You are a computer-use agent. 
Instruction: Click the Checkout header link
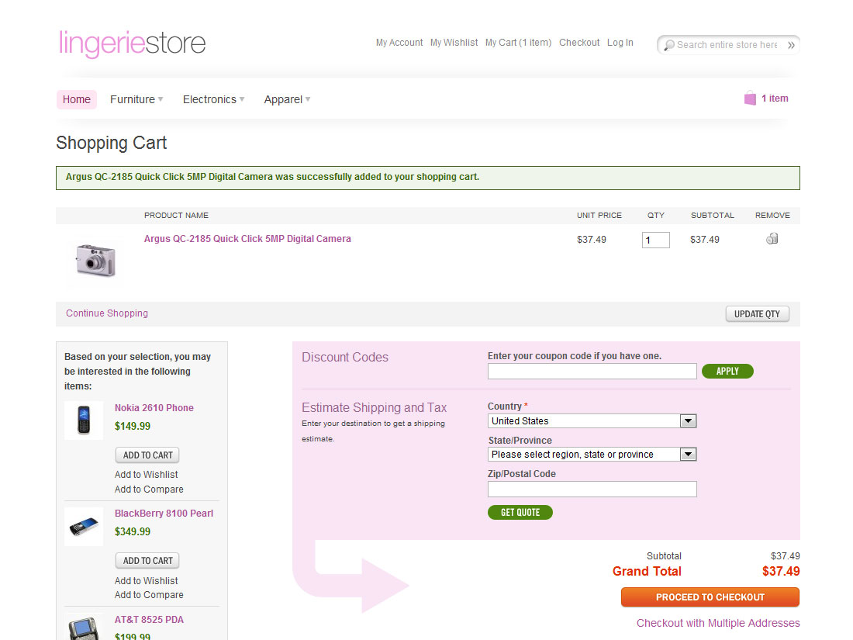(579, 43)
